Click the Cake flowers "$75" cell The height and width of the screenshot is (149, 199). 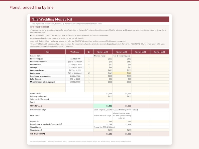click(103, 79)
